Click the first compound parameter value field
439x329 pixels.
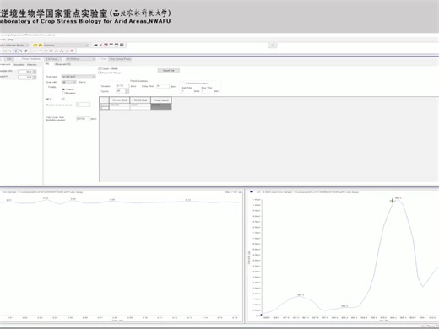[25, 72]
